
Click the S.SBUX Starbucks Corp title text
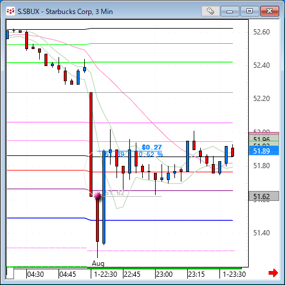click(65, 12)
